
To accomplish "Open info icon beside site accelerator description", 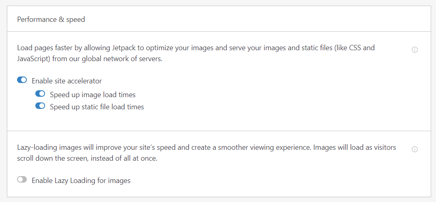I will 414,50.
